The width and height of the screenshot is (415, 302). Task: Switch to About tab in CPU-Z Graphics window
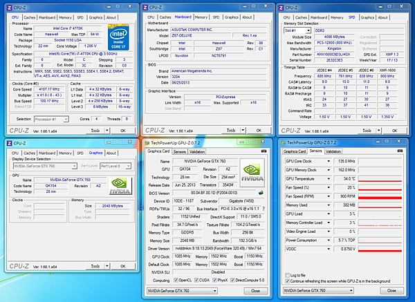click(x=111, y=153)
